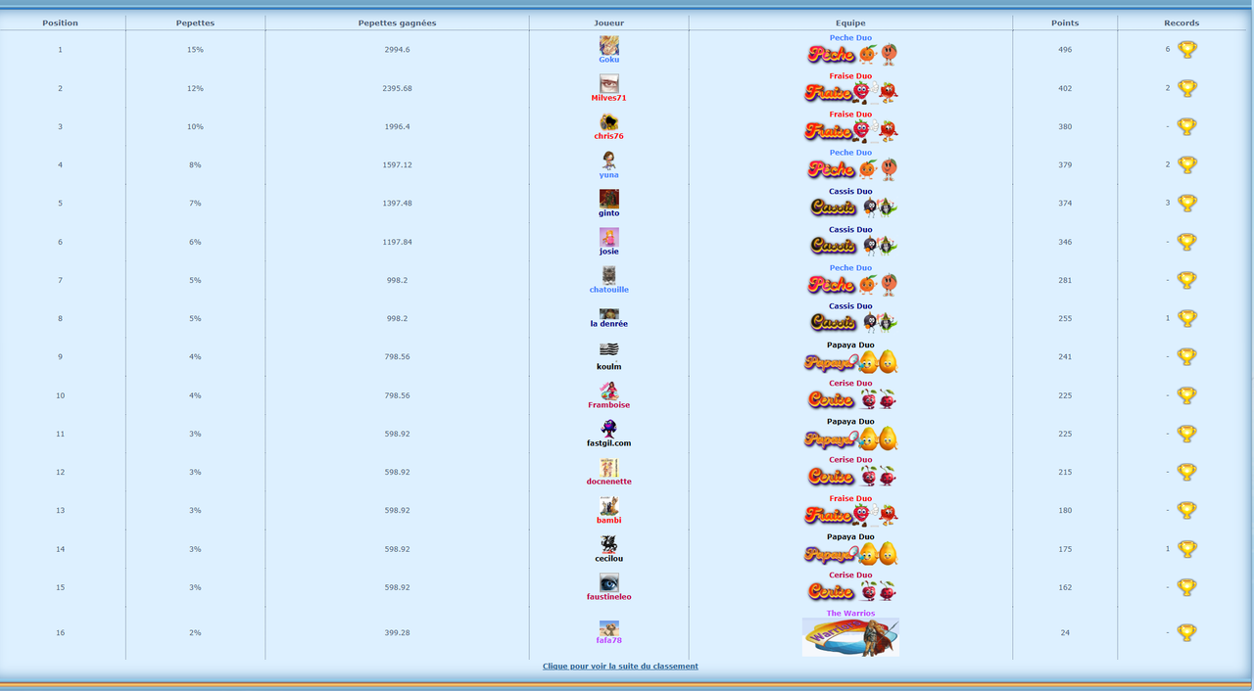
Task: Click josie's avatar picture
Action: tap(608, 237)
